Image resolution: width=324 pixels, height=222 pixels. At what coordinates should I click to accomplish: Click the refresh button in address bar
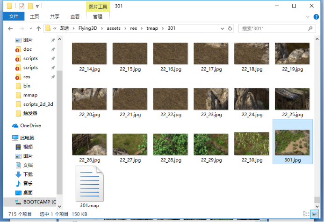(230, 28)
